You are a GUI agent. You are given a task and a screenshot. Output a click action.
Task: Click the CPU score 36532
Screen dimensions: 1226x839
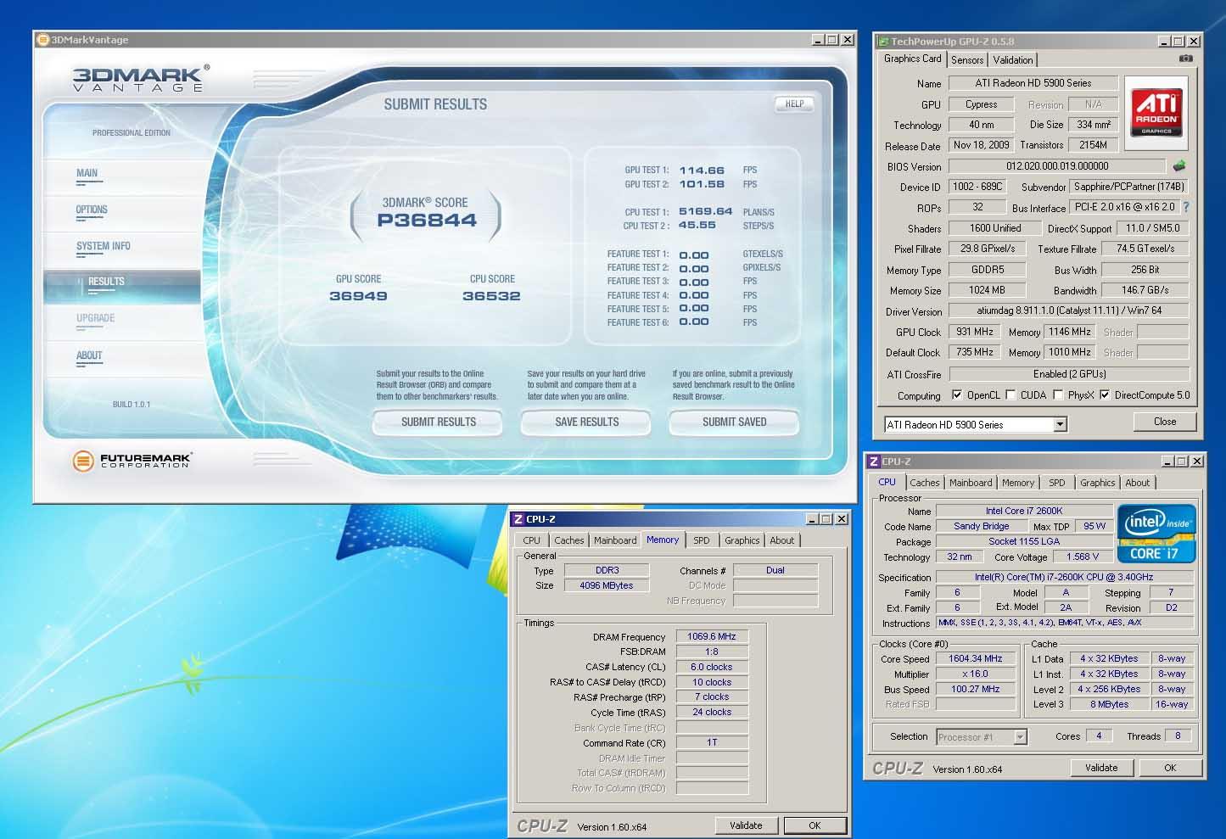(491, 296)
